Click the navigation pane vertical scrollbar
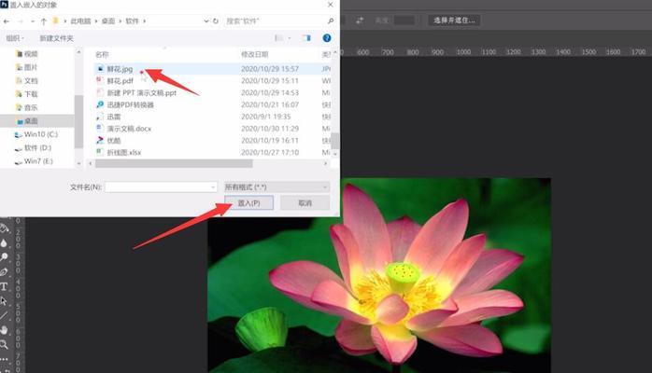 tap(78, 121)
